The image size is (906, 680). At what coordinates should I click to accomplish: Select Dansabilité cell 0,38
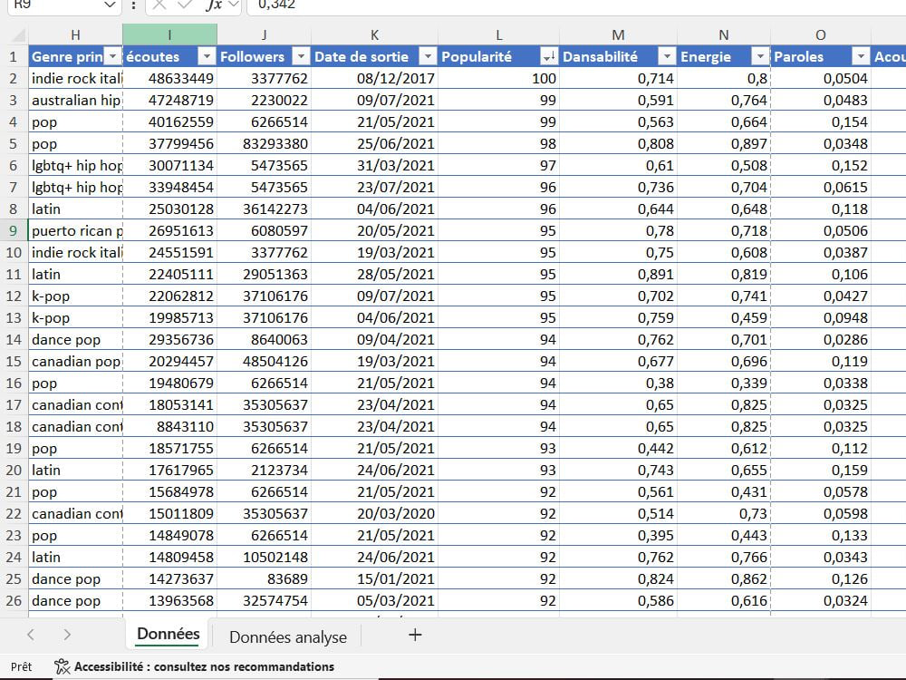(618, 383)
